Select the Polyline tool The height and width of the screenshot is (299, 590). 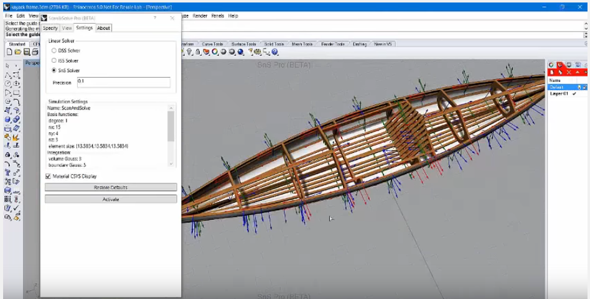[x=7, y=75]
